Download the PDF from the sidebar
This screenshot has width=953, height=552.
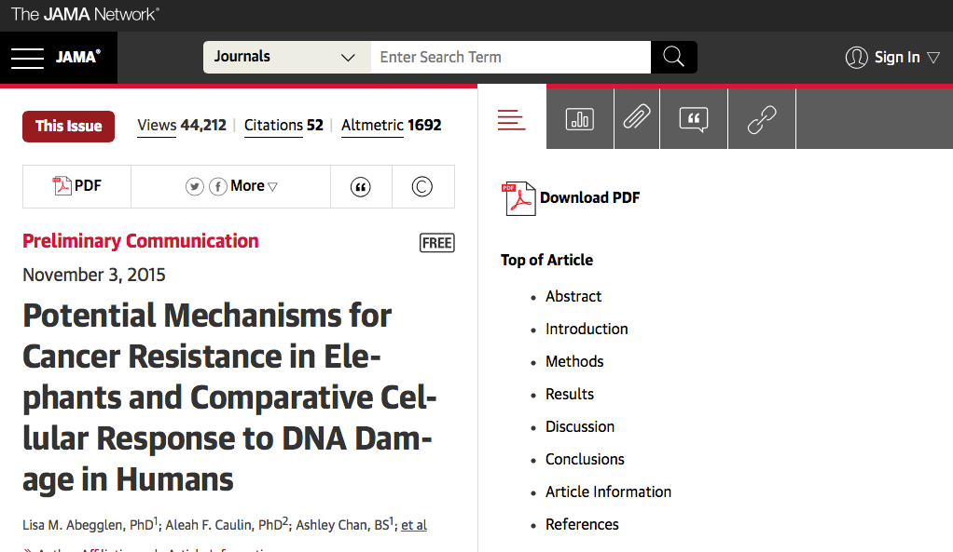pos(573,197)
